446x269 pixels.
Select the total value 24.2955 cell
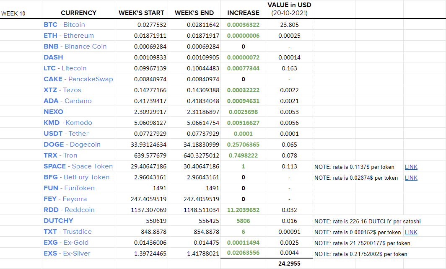point(289,264)
